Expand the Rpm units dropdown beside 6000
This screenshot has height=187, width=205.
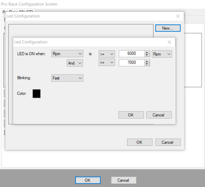tap(162, 54)
